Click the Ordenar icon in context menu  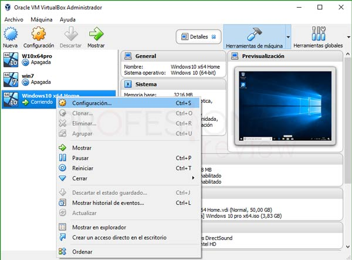click(62, 251)
